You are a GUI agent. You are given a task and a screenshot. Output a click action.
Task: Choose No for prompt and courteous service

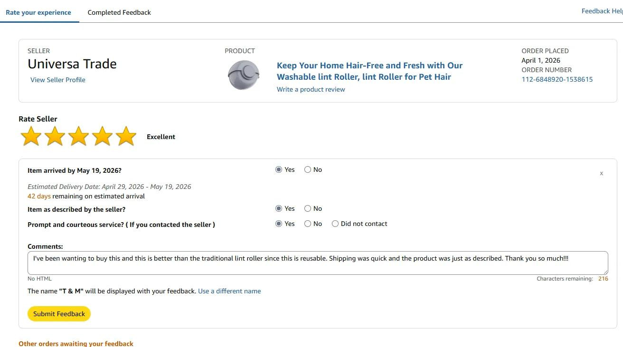(308, 224)
